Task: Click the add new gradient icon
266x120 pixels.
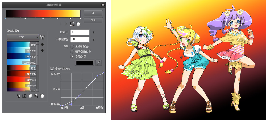Action: (x=36, y=96)
